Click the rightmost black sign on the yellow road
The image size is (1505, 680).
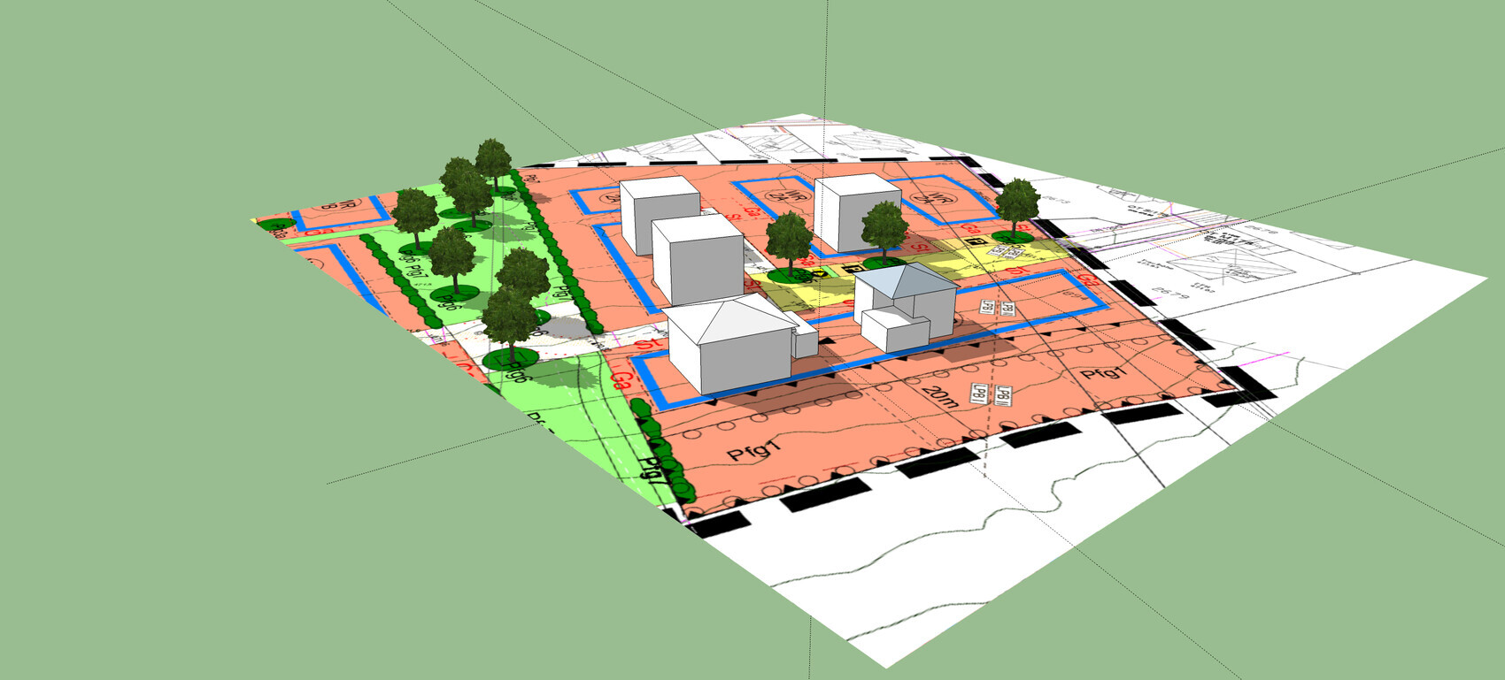tap(971, 241)
